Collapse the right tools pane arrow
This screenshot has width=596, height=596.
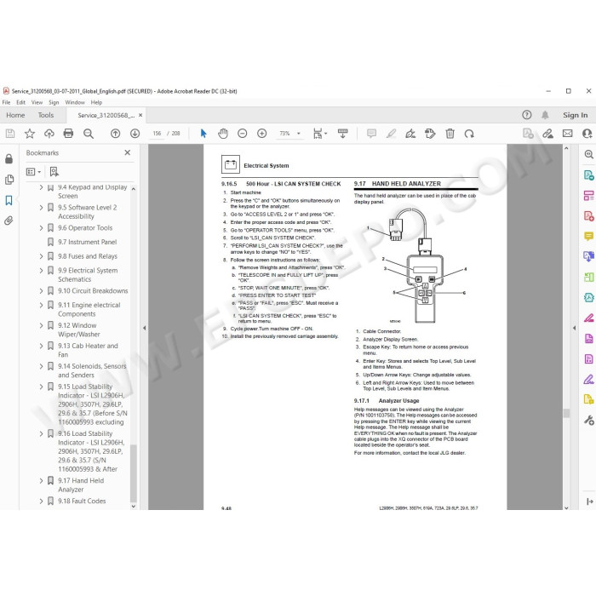point(575,328)
